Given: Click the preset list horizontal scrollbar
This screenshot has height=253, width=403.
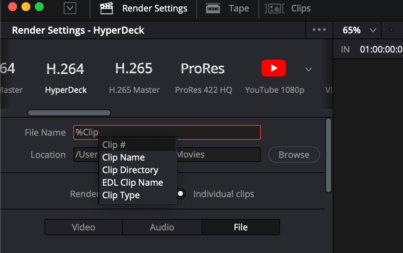Looking at the screenshot, I should coord(69,113).
